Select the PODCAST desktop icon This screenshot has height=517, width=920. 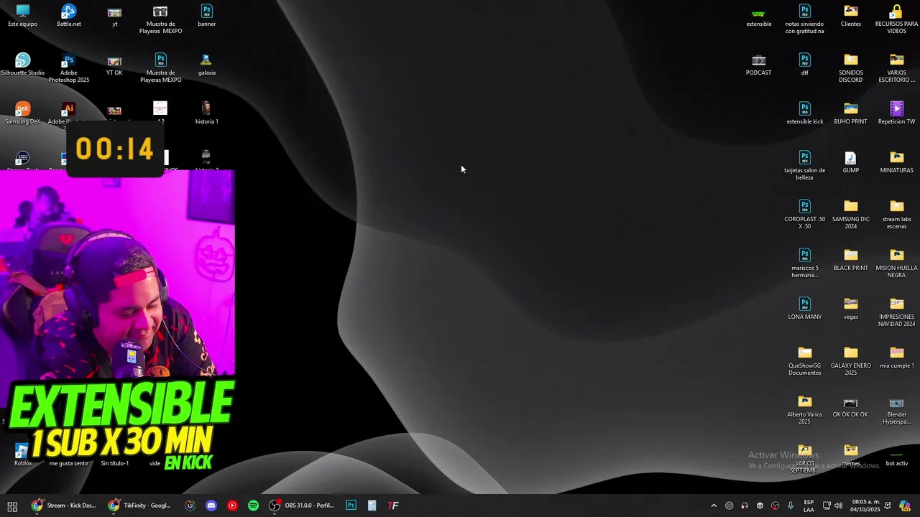759,65
